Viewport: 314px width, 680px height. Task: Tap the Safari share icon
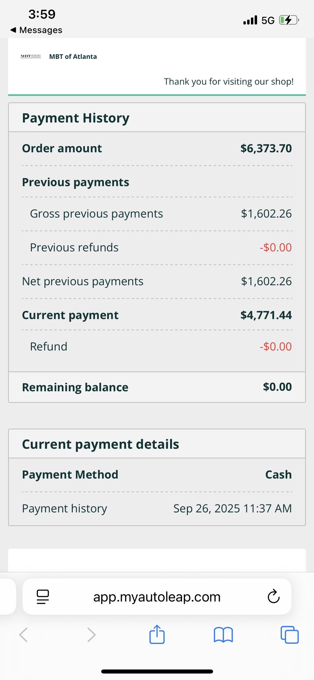(157, 634)
